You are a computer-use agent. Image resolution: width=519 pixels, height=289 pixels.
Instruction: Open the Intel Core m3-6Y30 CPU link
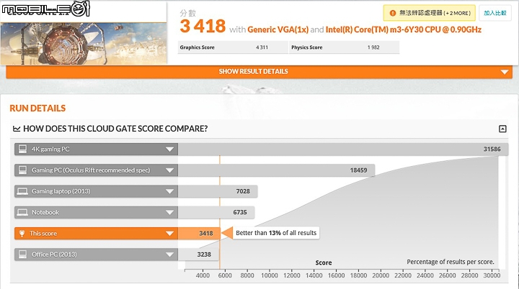(403, 29)
